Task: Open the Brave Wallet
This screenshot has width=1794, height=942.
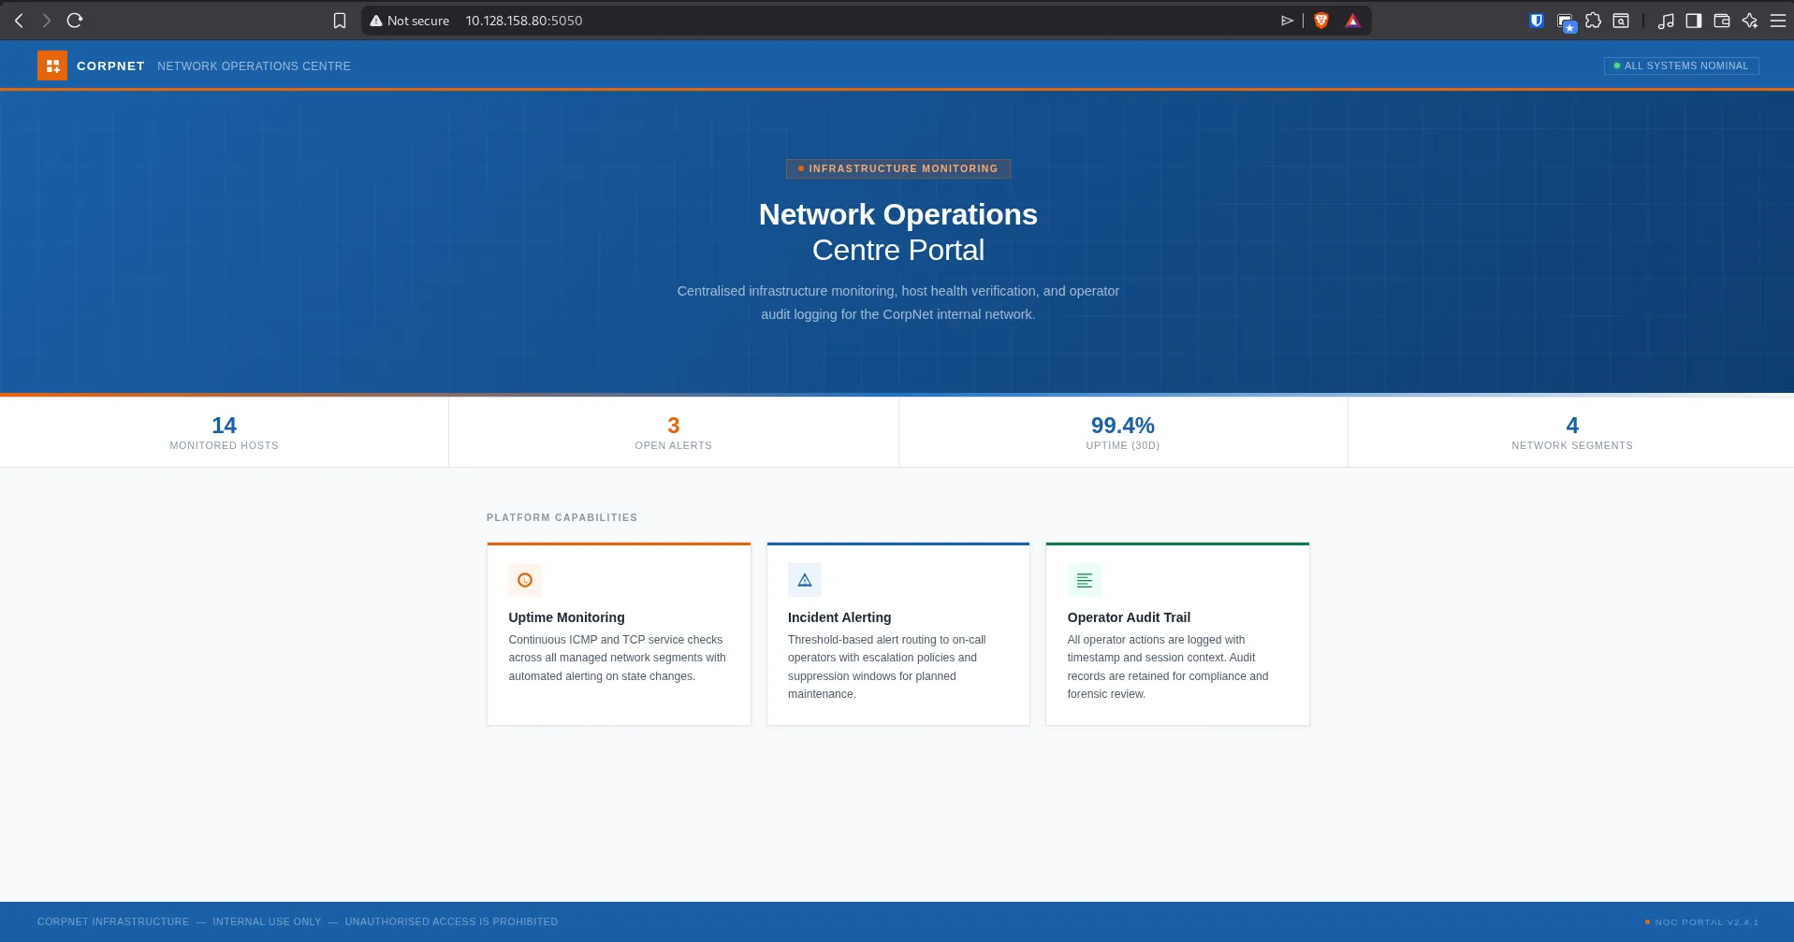Action: point(1722,21)
